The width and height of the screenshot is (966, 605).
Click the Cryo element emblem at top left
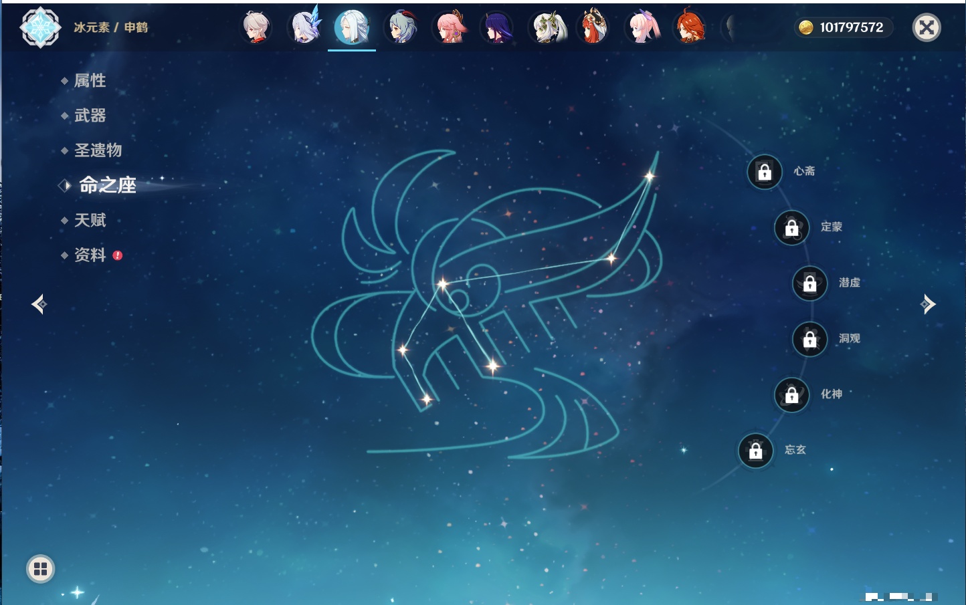[40, 27]
